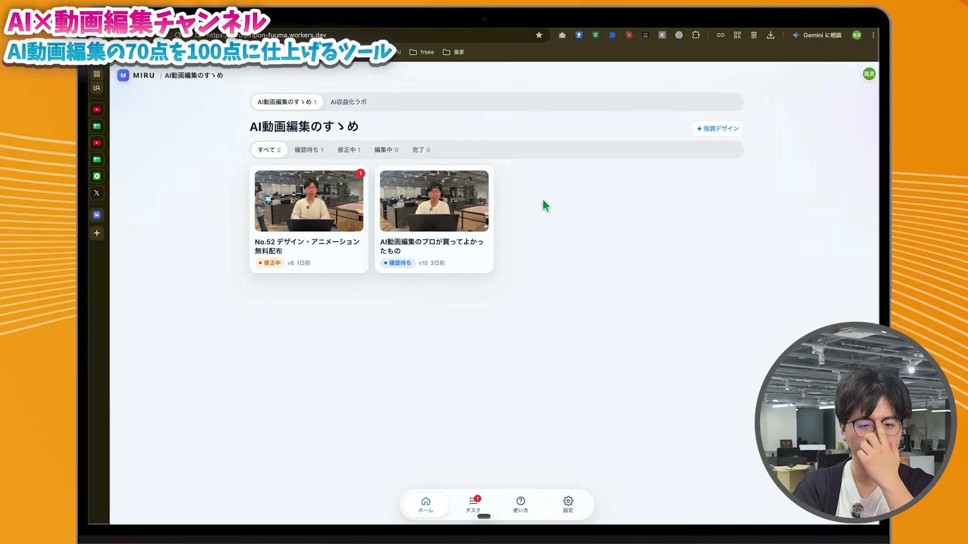Viewport: 968px width, 544px height.
Task: Click the tab search icon in sidebar
Action: tap(97, 88)
